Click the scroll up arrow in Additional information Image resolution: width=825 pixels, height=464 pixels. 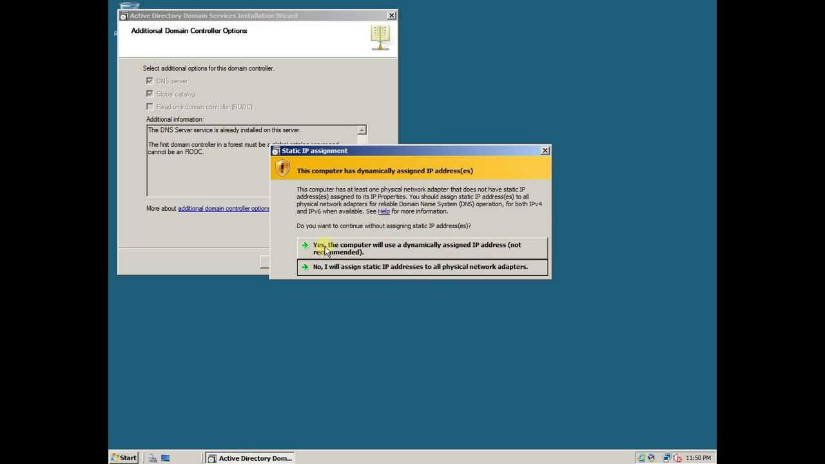tap(362, 130)
